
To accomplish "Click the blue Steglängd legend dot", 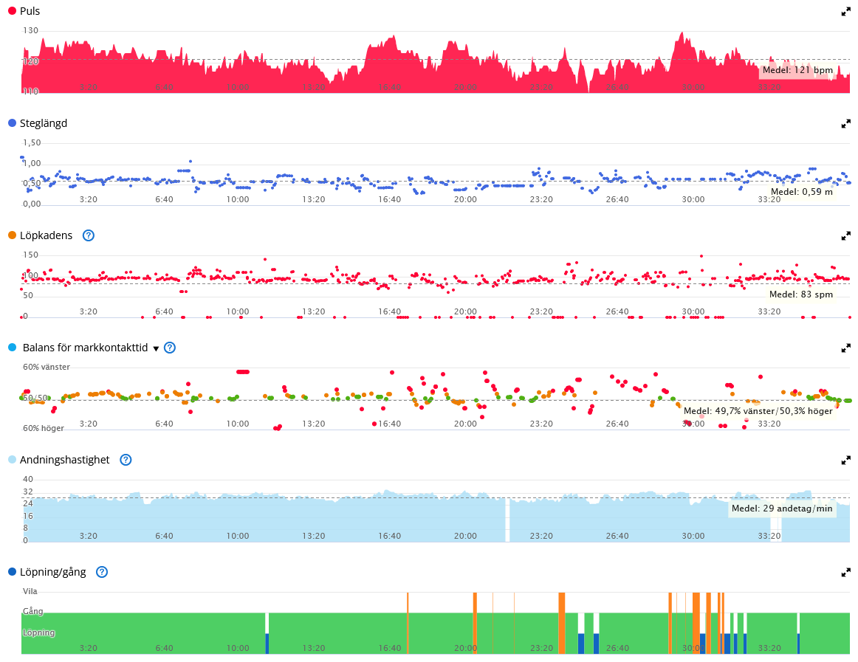I will [x=12, y=123].
